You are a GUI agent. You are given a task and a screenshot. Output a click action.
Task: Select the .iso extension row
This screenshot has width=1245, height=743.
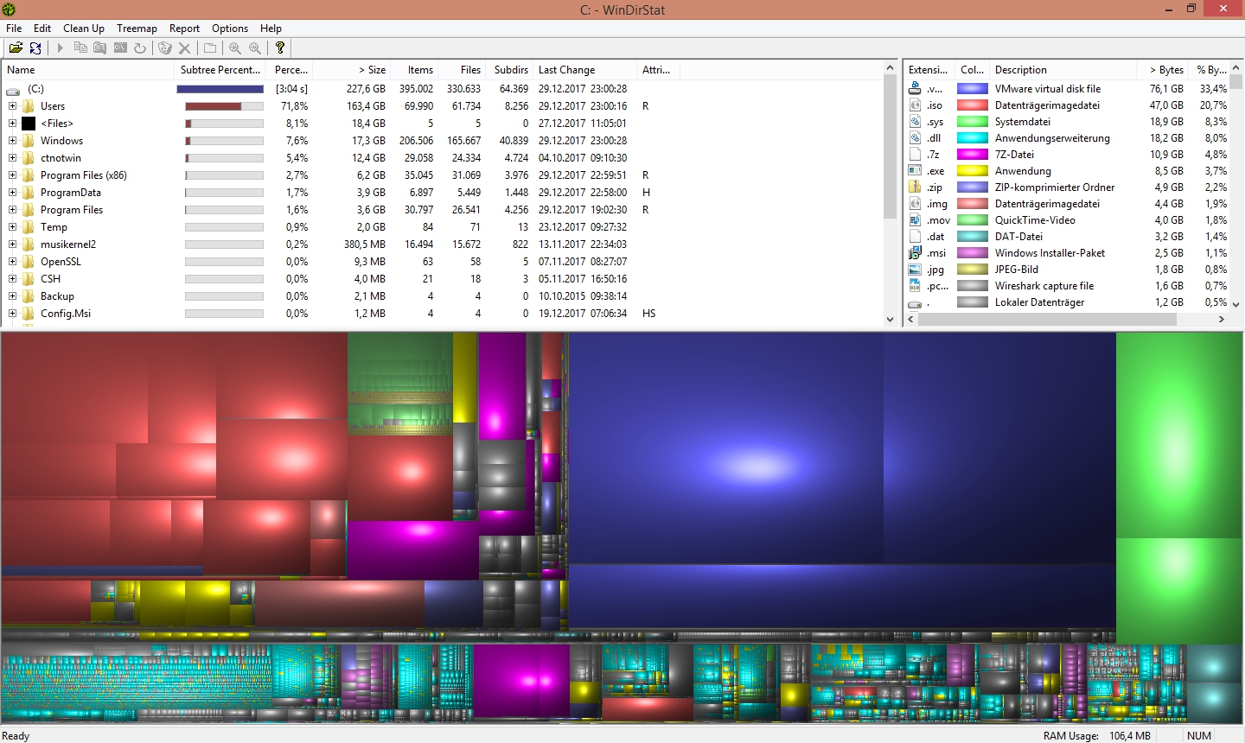click(935, 105)
